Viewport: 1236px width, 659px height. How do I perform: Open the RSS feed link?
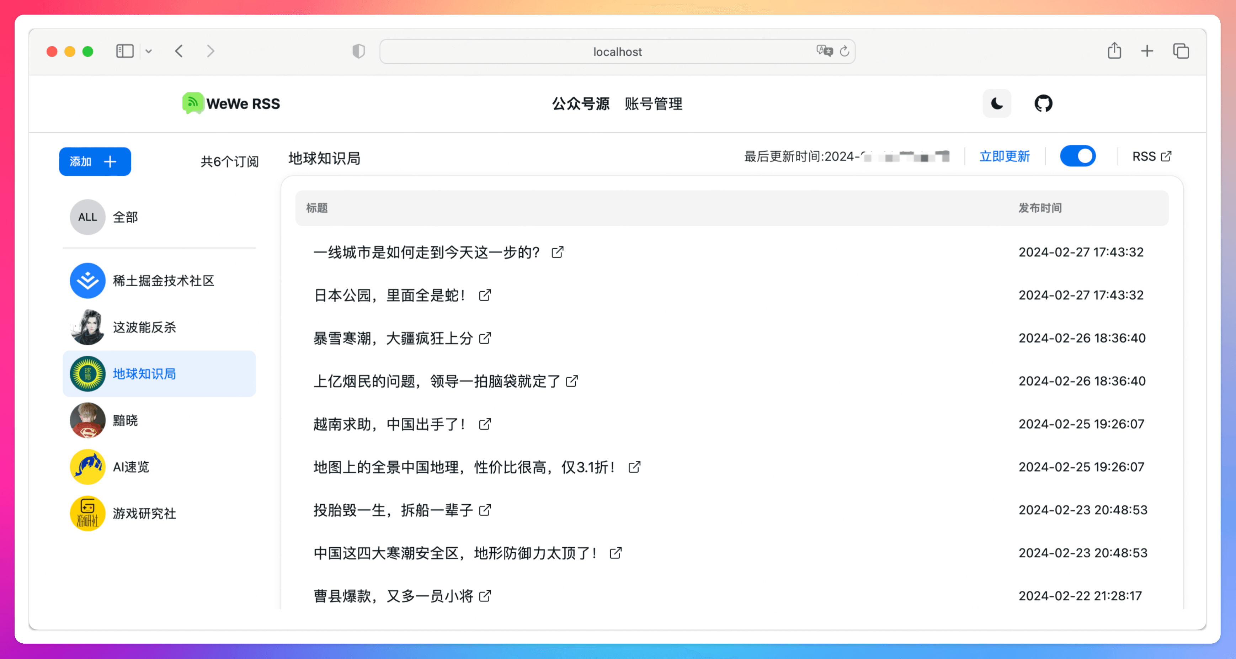point(1152,156)
